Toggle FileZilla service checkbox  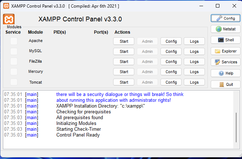pyautogui.click(x=14, y=62)
